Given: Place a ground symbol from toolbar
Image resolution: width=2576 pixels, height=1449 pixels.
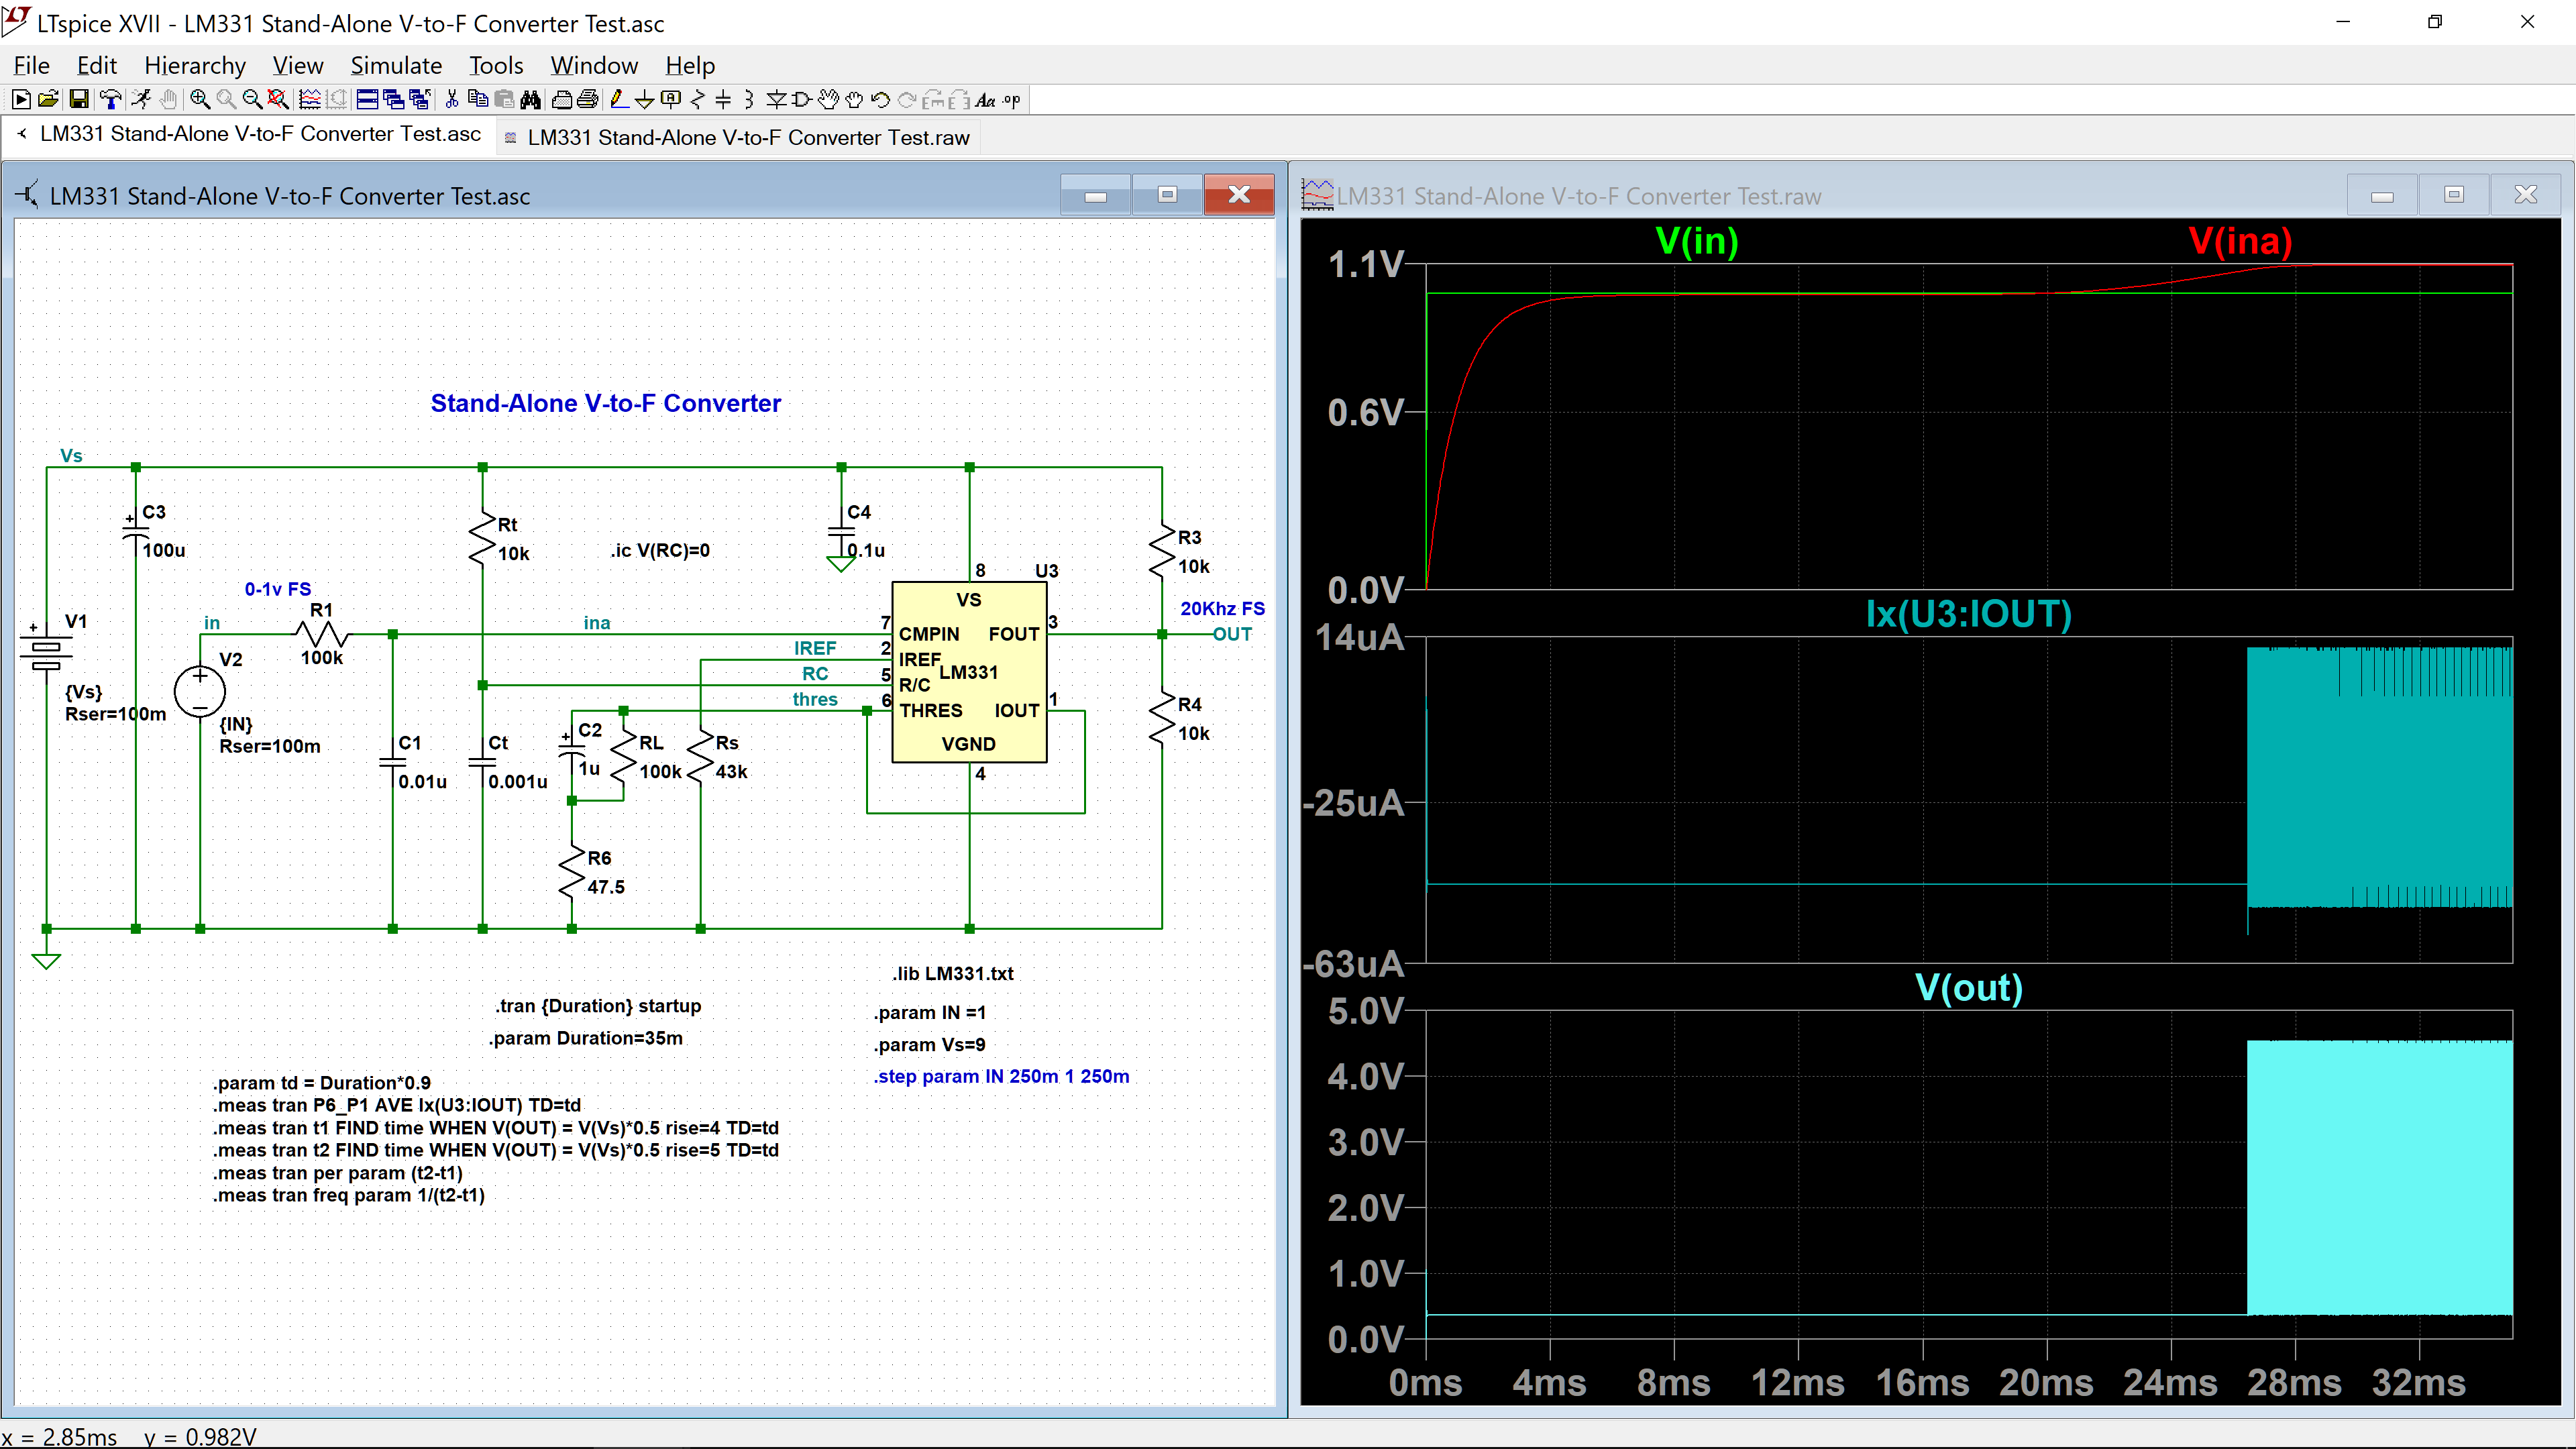Looking at the screenshot, I should coord(645,100).
